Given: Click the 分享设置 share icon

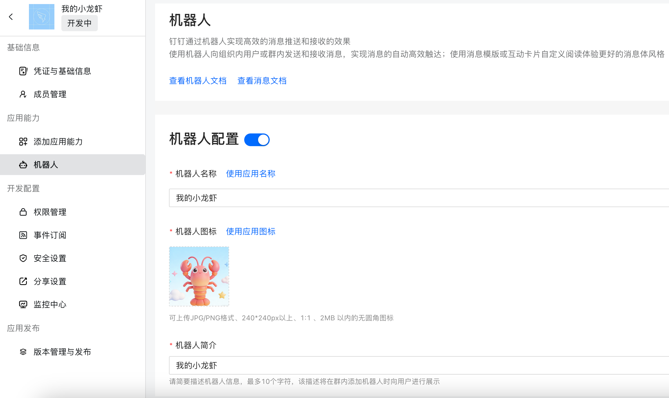Looking at the screenshot, I should [x=23, y=281].
